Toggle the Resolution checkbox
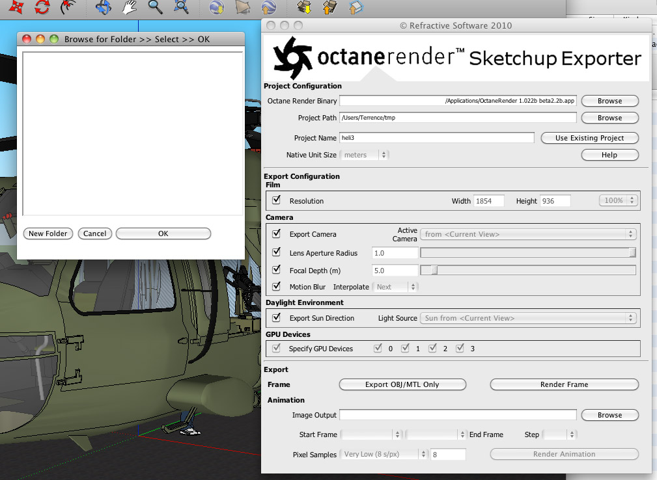 pos(276,200)
